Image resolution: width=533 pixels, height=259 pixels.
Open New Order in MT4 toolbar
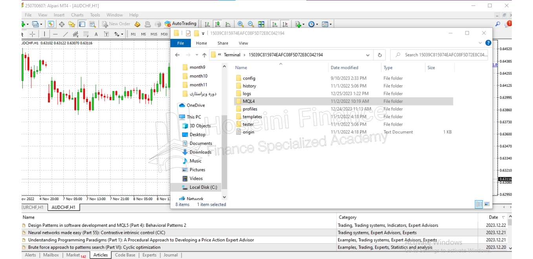click(x=116, y=24)
